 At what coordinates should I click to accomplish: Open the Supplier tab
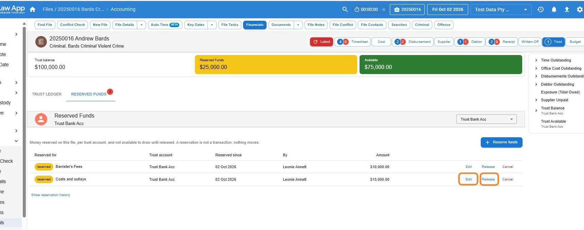pos(444,42)
